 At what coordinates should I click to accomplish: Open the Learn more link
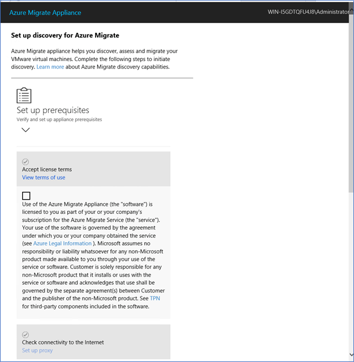click(x=50, y=67)
